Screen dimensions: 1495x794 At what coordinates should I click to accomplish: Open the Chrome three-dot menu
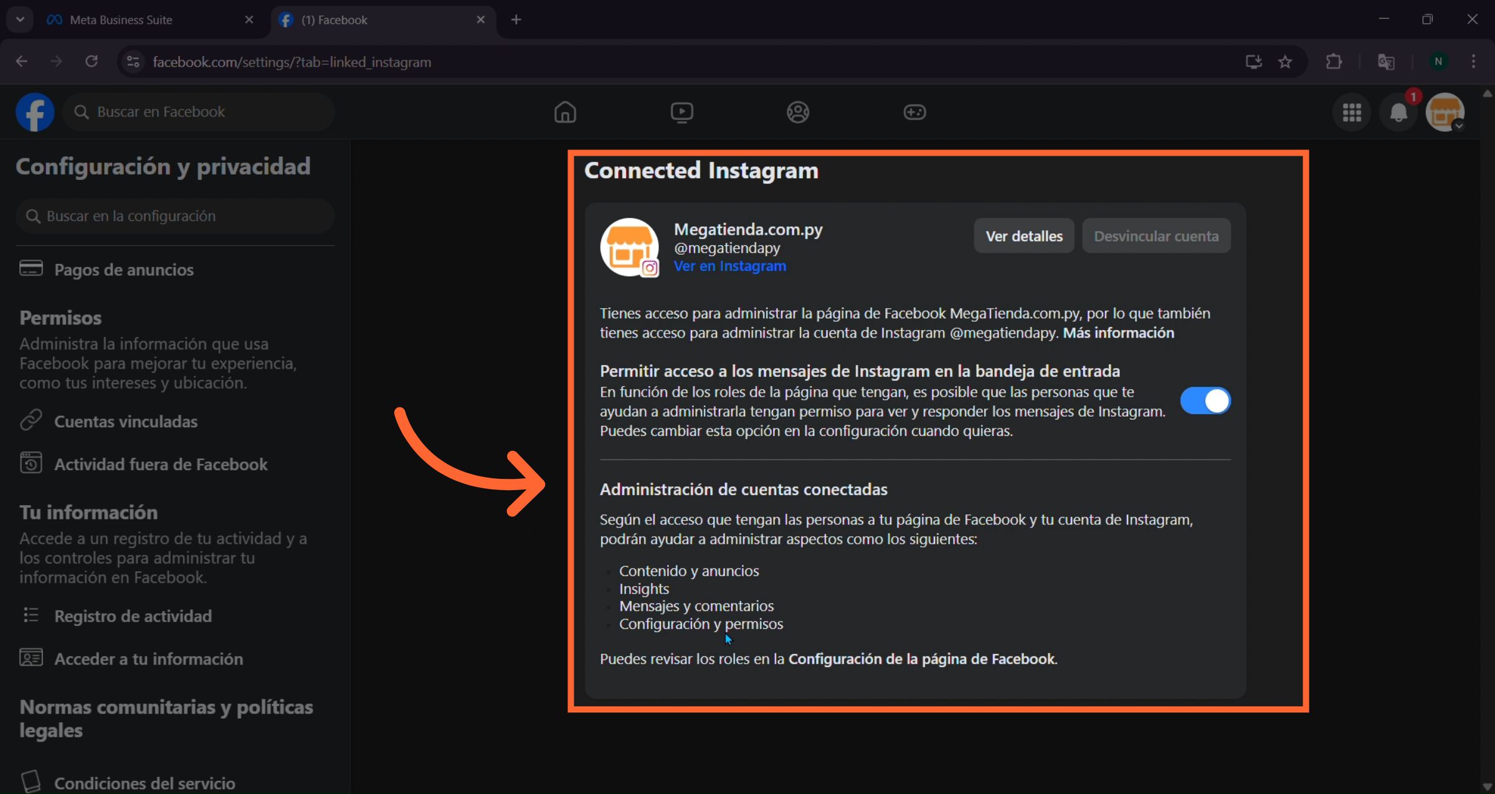click(1474, 62)
